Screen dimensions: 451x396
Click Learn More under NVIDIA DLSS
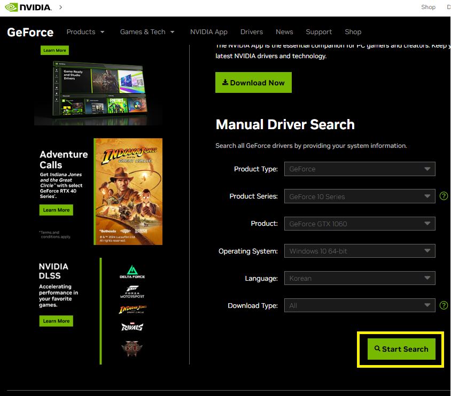click(56, 321)
